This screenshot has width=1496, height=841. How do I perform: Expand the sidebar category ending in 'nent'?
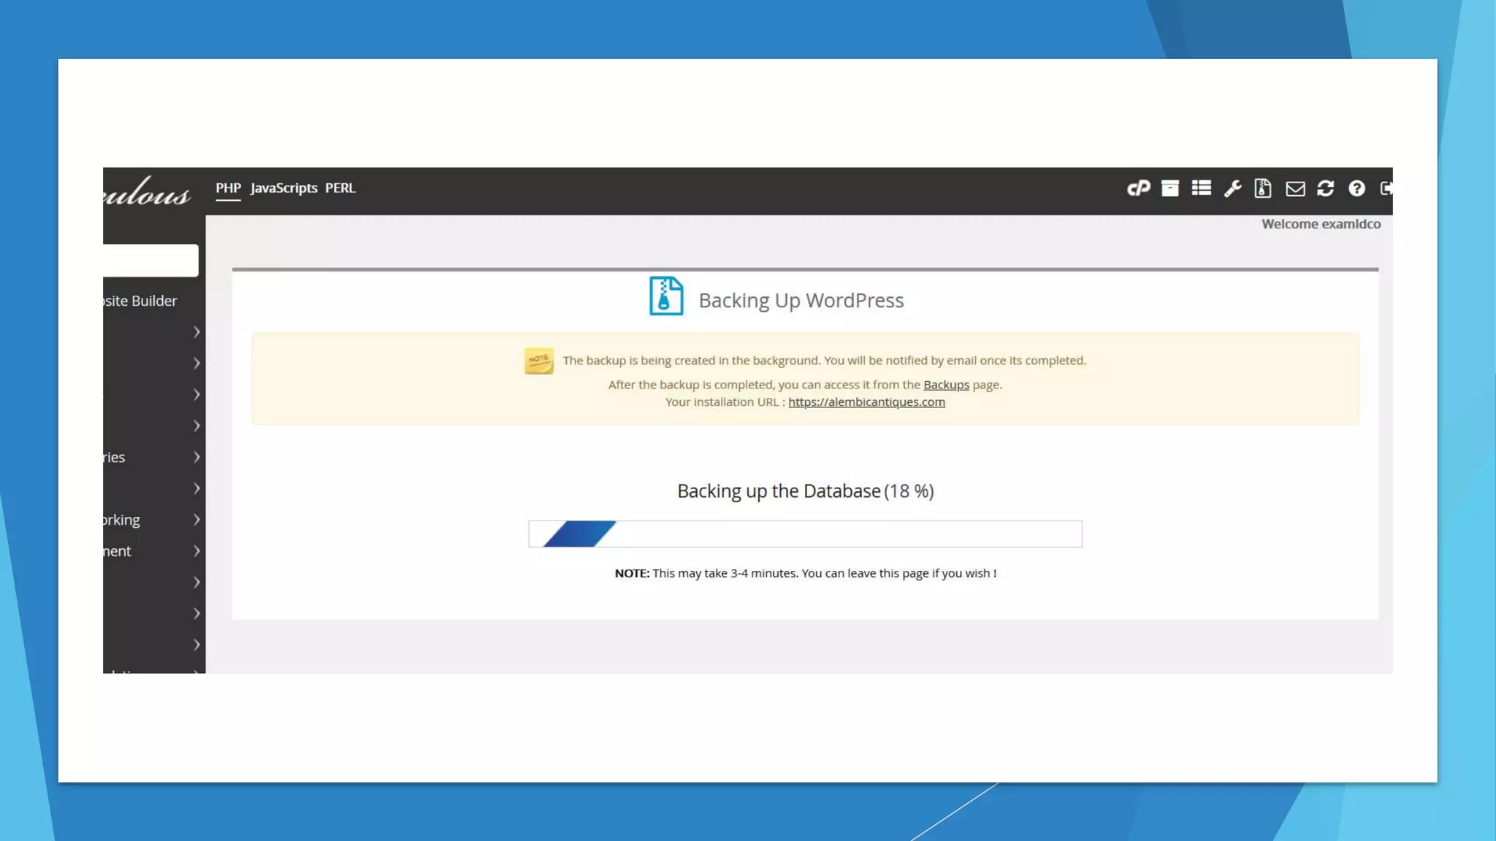152,551
